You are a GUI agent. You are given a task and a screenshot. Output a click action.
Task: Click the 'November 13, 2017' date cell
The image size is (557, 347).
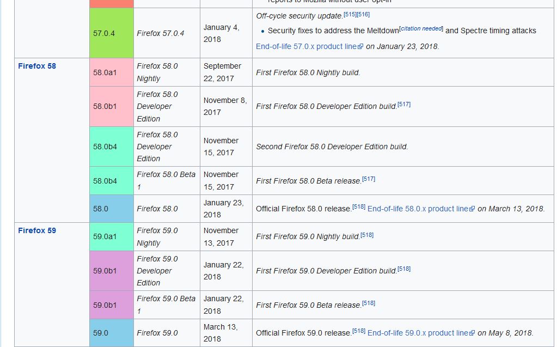point(227,237)
